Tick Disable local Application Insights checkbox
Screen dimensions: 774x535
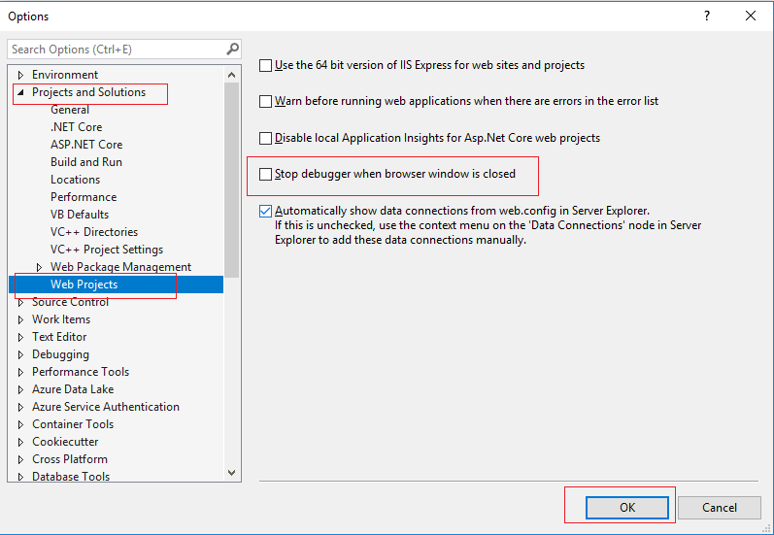coord(265,138)
